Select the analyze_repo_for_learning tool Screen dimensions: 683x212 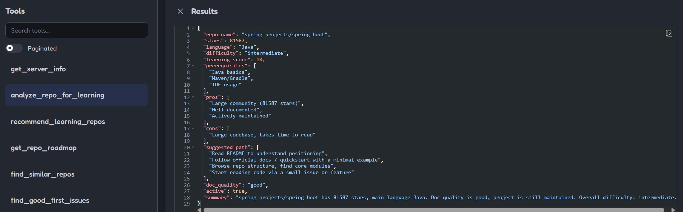(x=77, y=95)
